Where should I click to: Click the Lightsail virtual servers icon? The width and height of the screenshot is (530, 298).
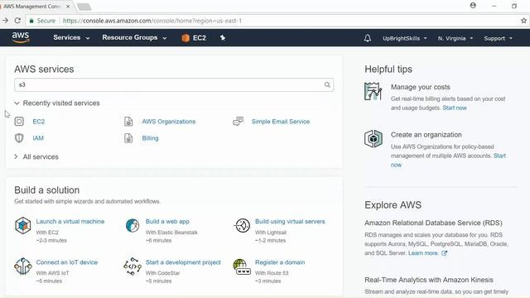click(x=242, y=225)
